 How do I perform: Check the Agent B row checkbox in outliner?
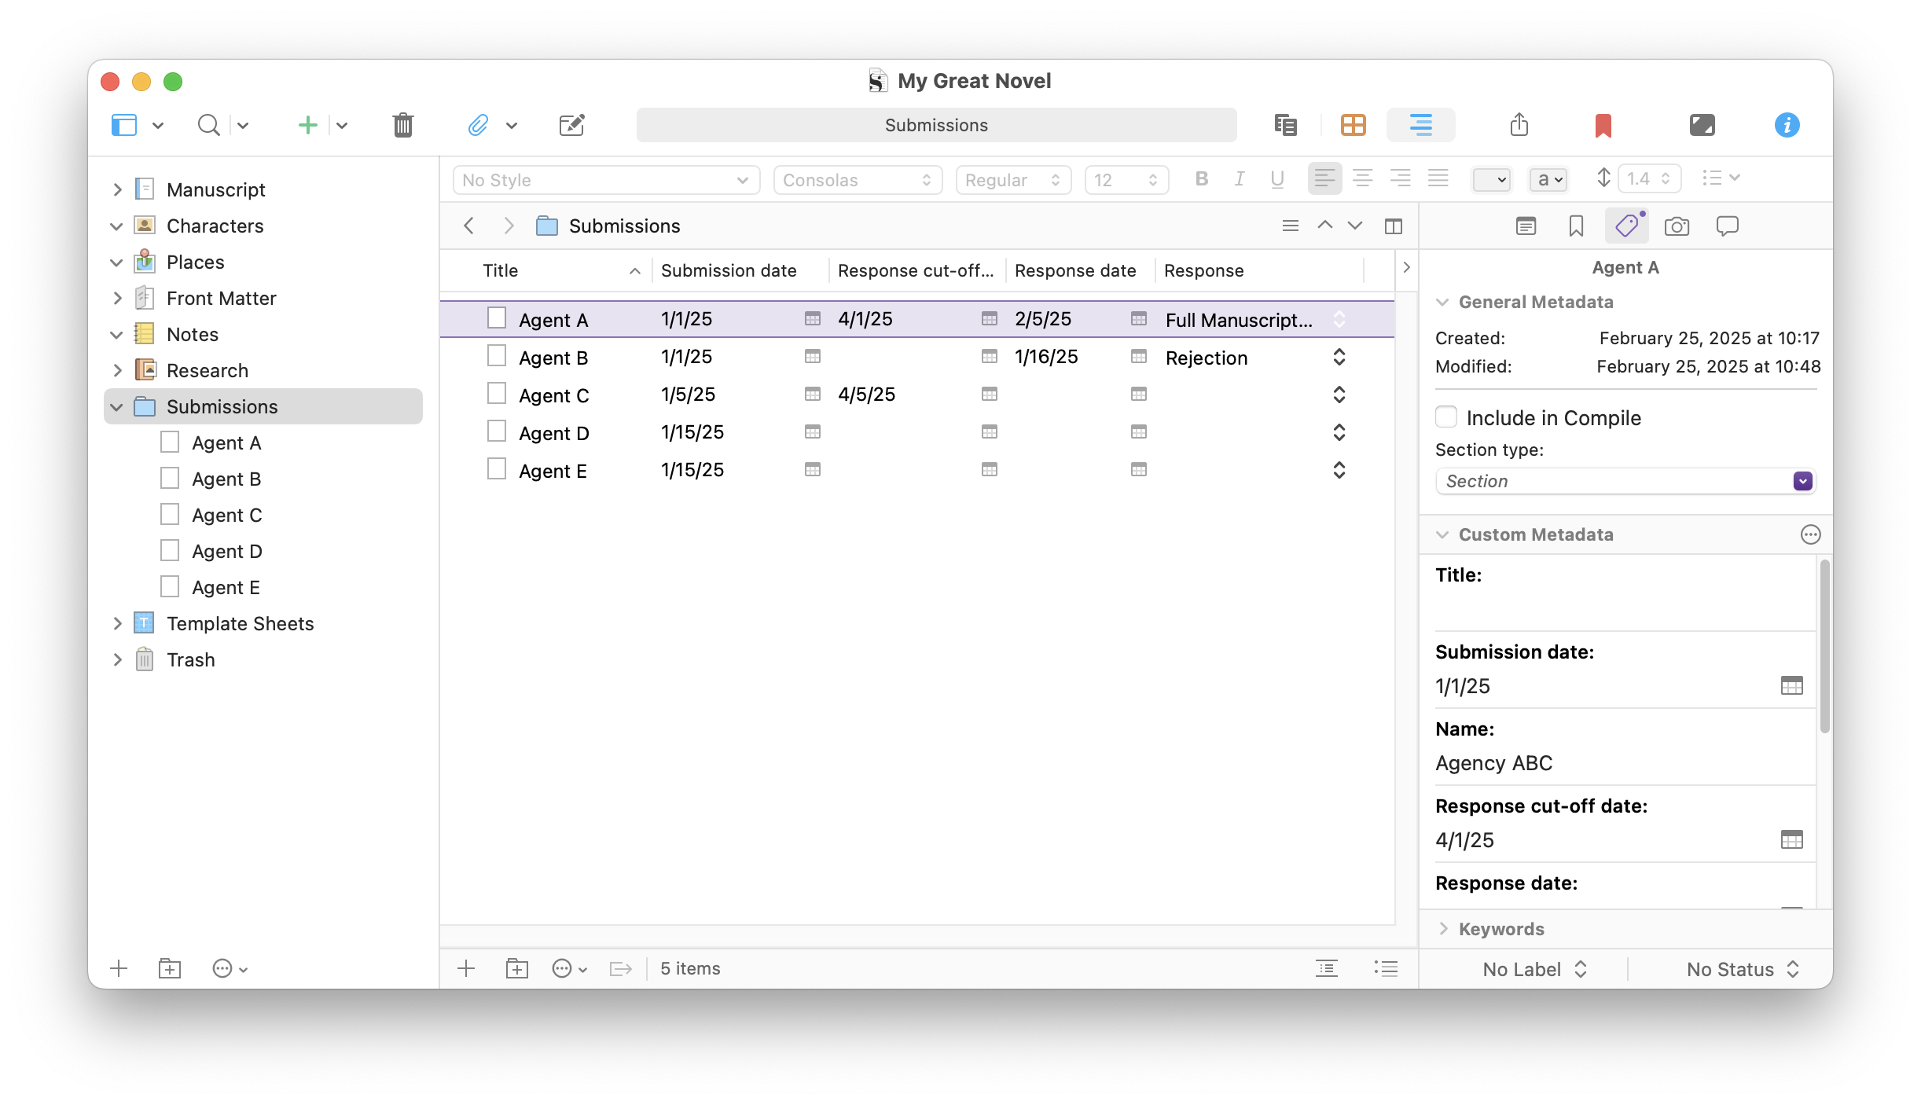(497, 357)
